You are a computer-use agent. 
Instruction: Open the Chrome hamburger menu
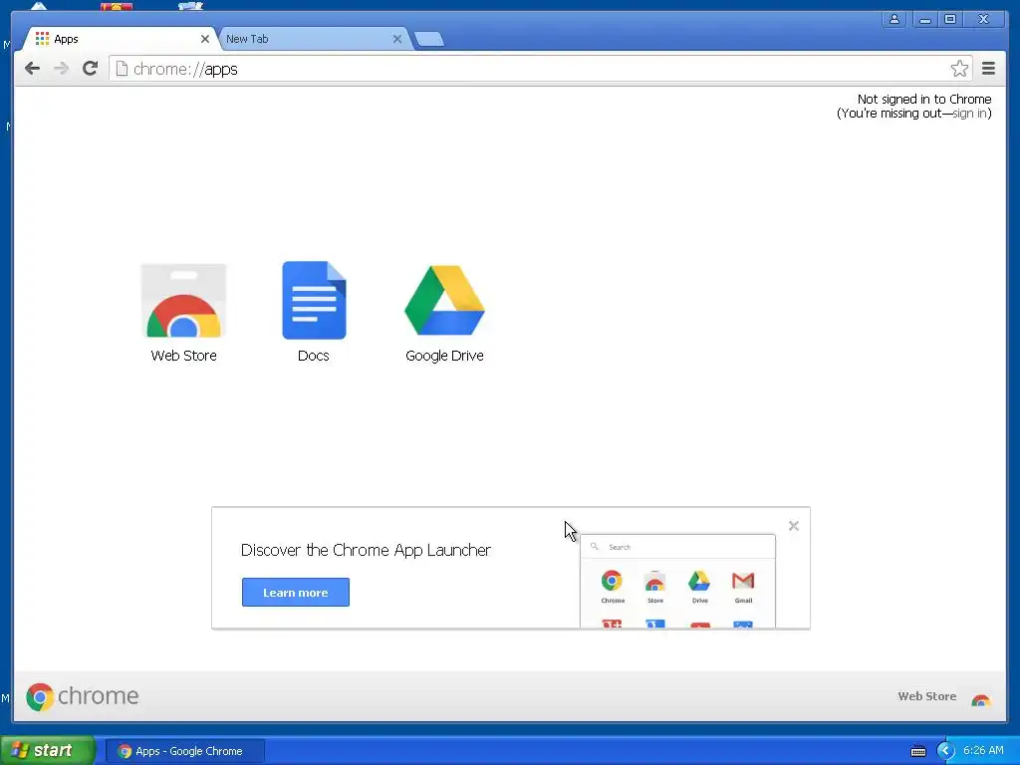tap(988, 69)
